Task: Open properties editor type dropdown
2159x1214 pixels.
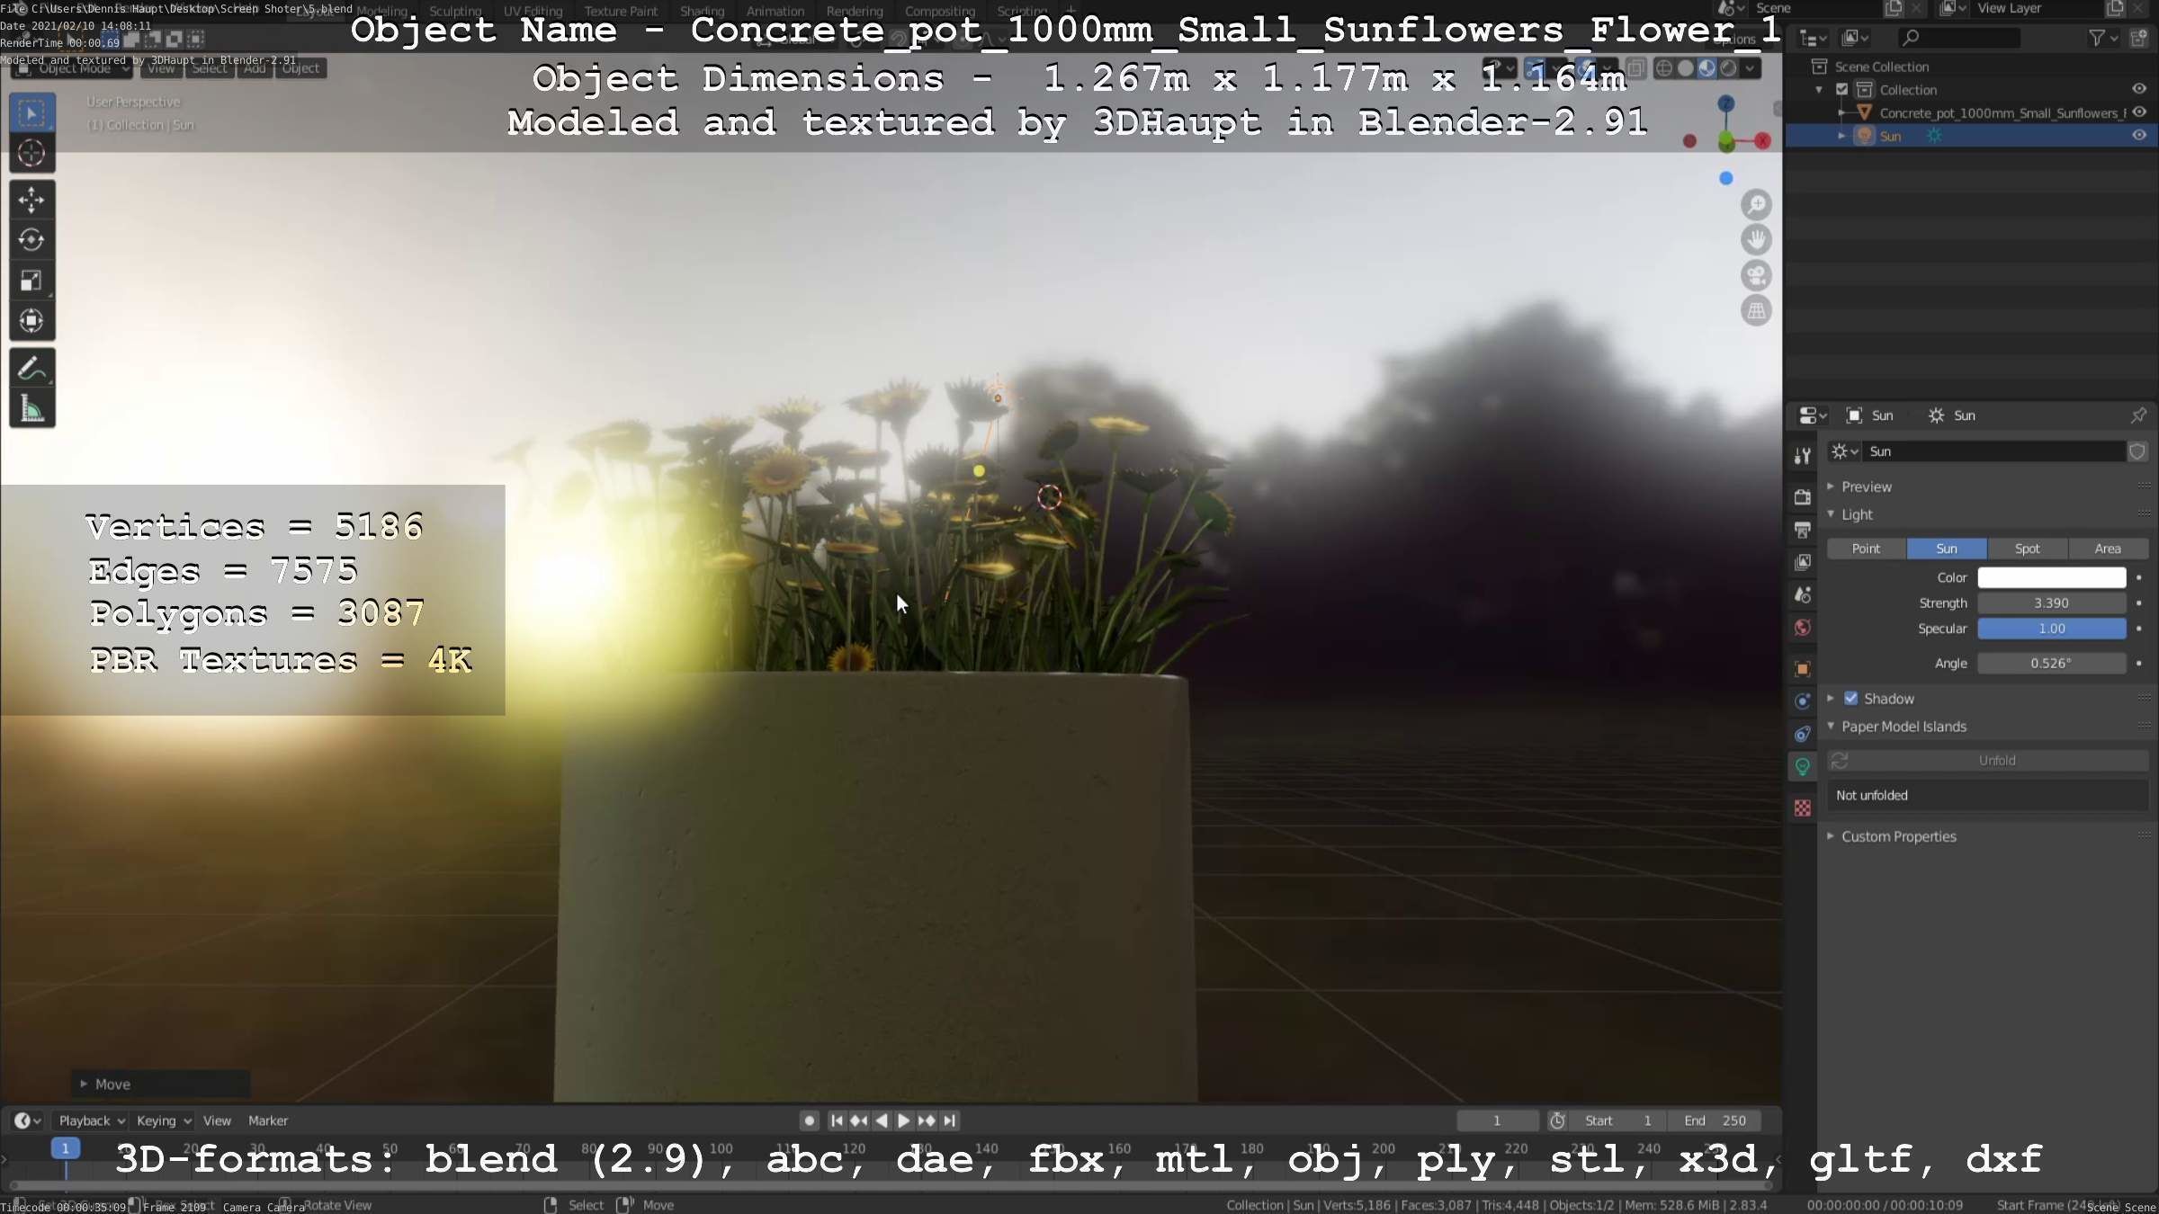Action: (x=1812, y=415)
